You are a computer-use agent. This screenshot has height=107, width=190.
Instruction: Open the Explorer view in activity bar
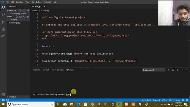(x=3, y=7)
